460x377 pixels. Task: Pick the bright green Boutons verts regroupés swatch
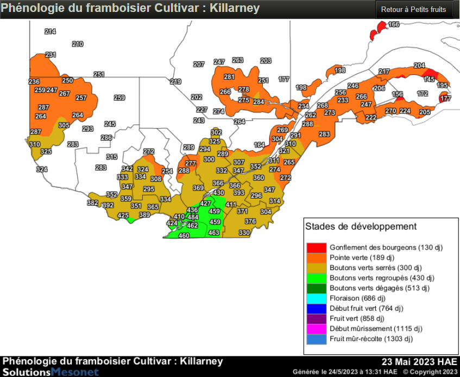click(316, 278)
